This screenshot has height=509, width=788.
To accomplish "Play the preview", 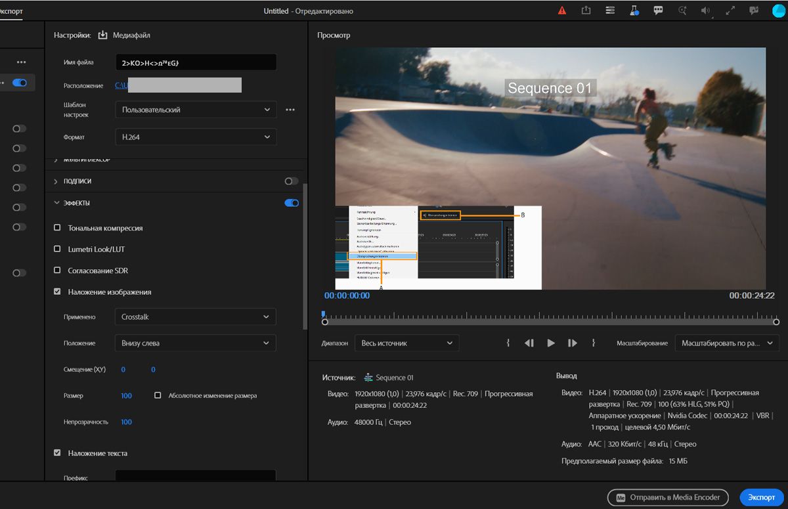I will coord(551,343).
